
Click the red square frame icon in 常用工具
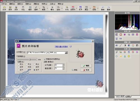[x=121, y=35]
